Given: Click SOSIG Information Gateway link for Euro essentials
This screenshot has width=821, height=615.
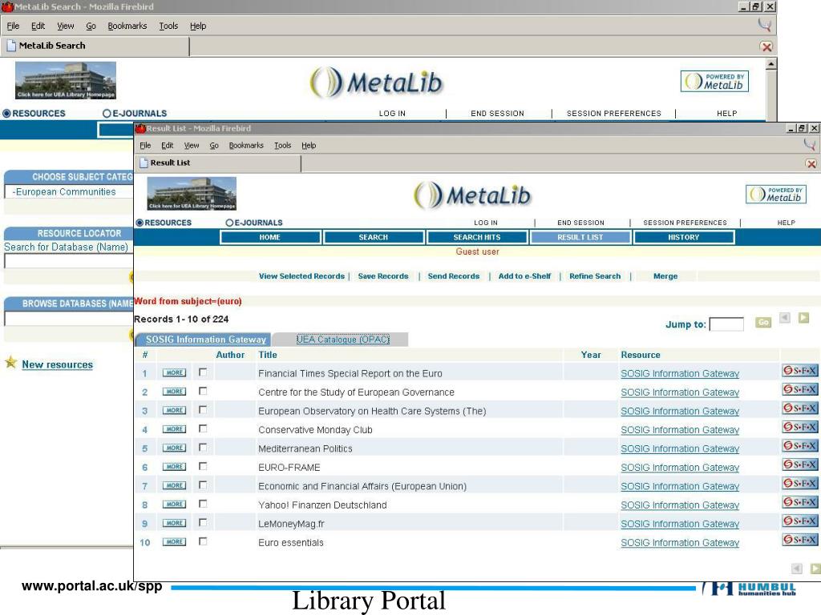Looking at the screenshot, I should pyautogui.click(x=680, y=543).
